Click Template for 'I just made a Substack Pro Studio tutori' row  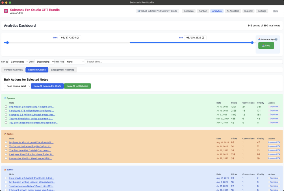click(x=274, y=178)
